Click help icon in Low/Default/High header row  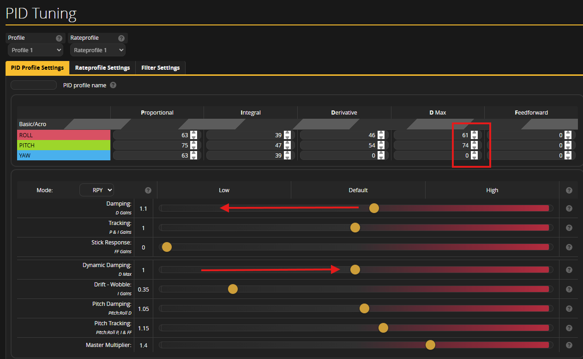[x=569, y=190]
